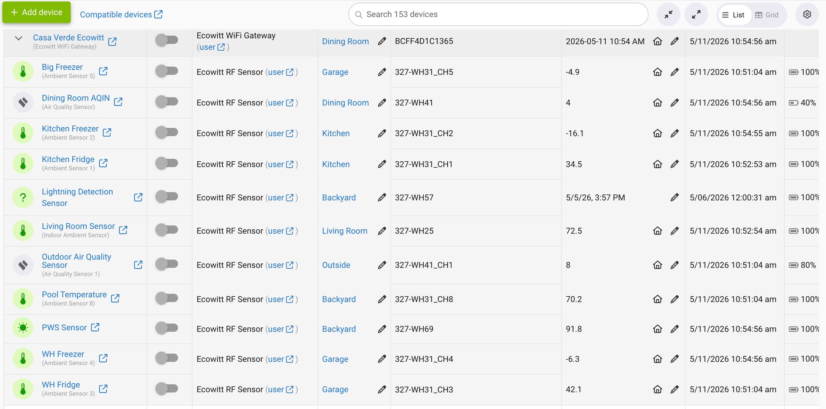Edit room for Big Freezer pencil icon

pyautogui.click(x=382, y=72)
